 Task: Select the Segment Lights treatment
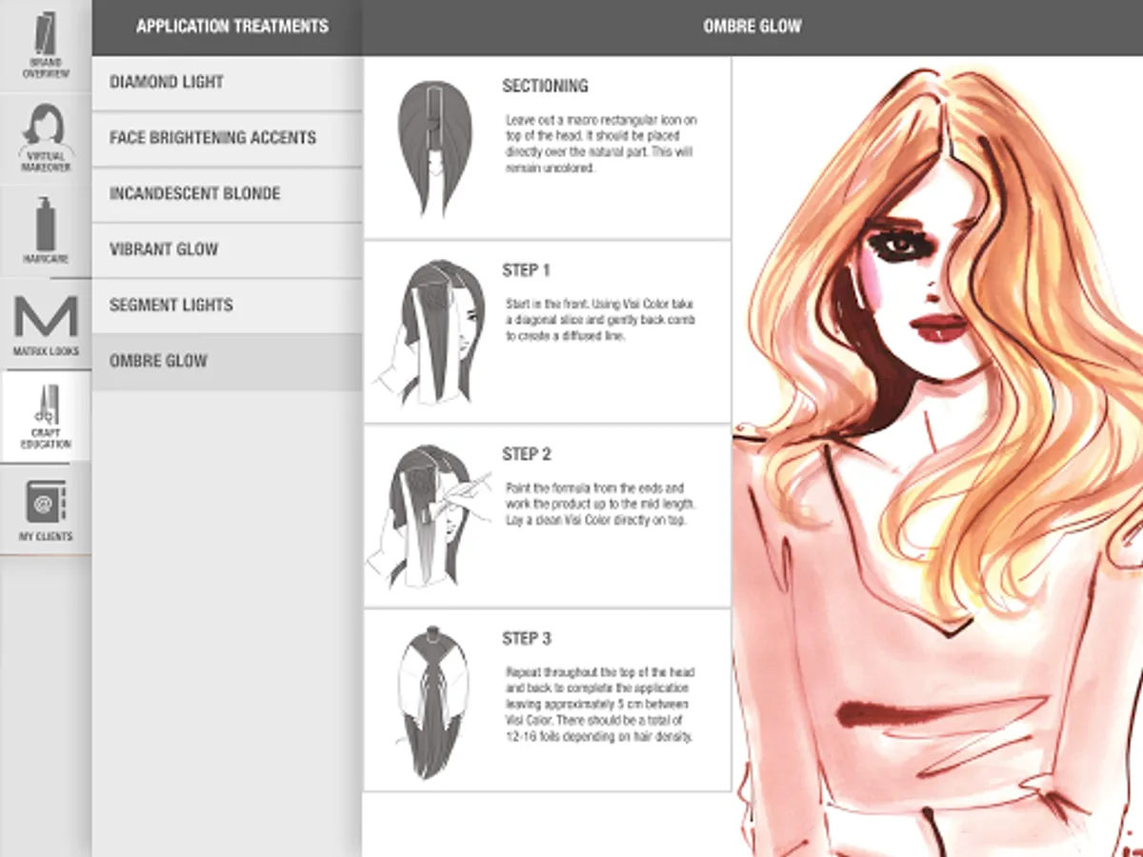[227, 306]
